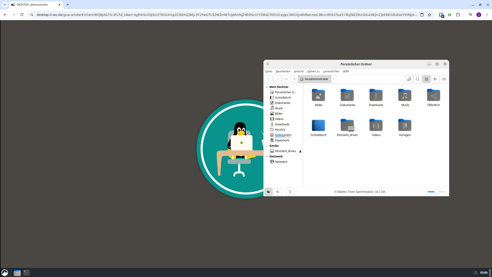Open the Videos folder icon
This screenshot has height=277, width=492.
coord(376,125)
